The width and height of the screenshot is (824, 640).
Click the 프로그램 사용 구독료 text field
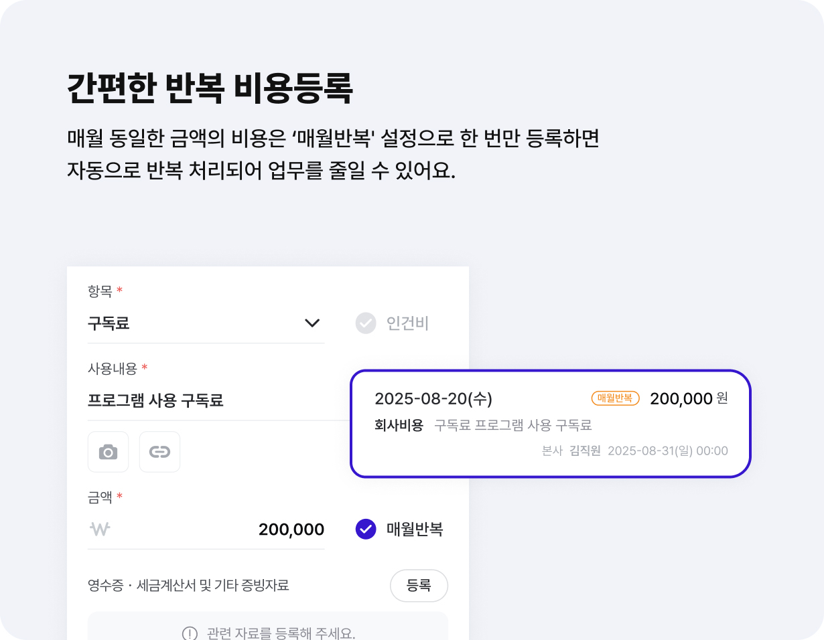(x=155, y=400)
